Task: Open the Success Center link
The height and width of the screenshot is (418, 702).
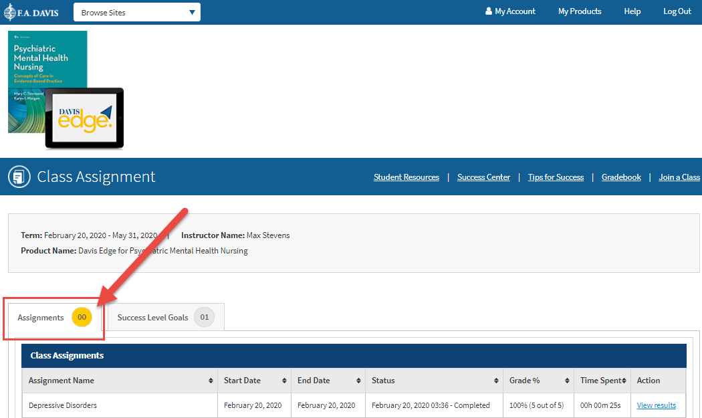Action: click(x=483, y=177)
